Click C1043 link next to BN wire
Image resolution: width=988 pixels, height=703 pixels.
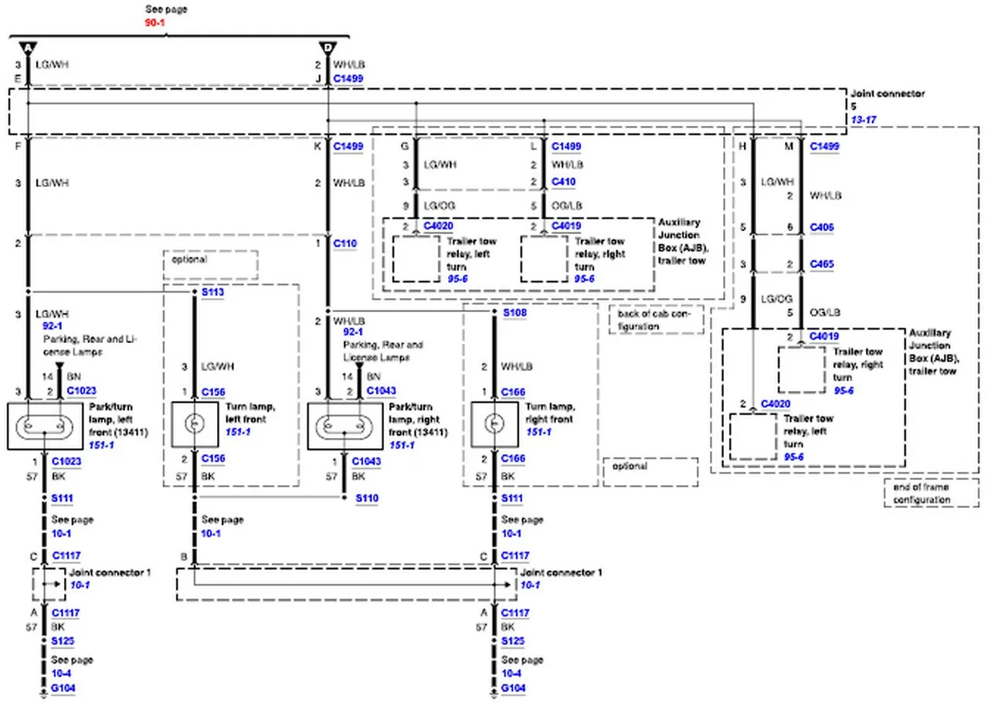382,392
